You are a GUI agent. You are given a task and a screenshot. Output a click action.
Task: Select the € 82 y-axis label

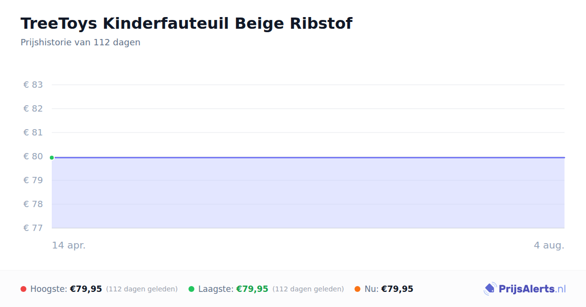(x=33, y=109)
